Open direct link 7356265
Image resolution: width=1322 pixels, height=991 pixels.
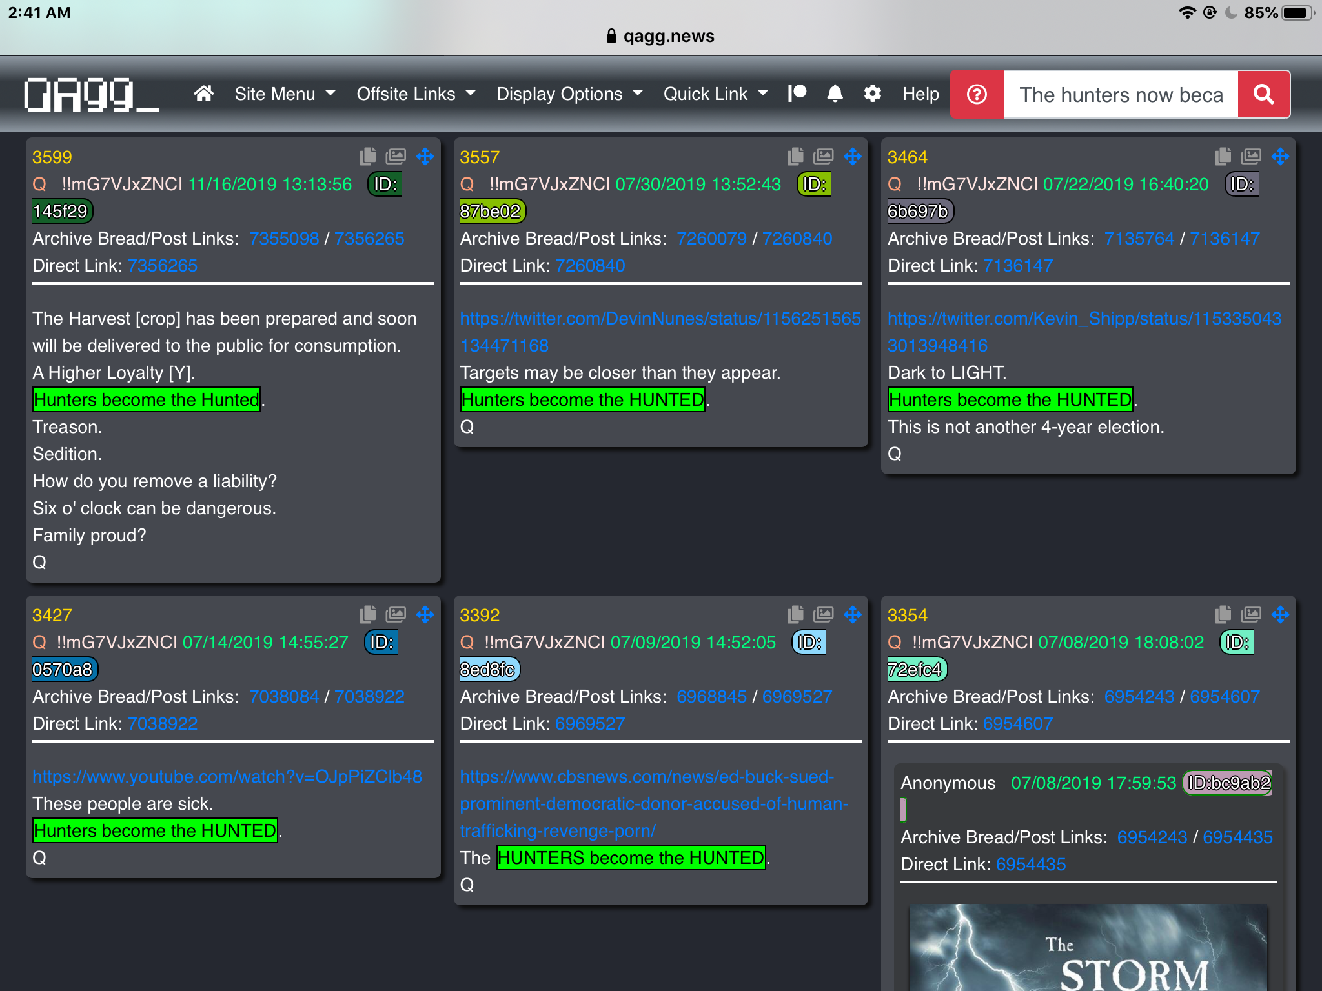[163, 266]
